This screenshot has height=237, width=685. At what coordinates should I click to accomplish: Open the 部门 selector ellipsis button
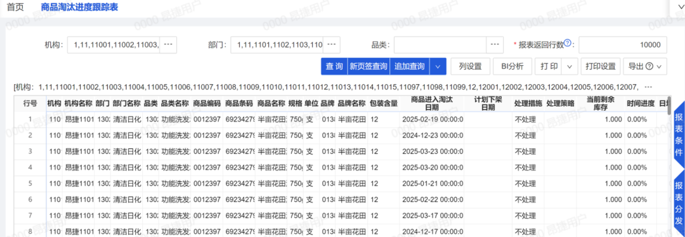pos(332,44)
